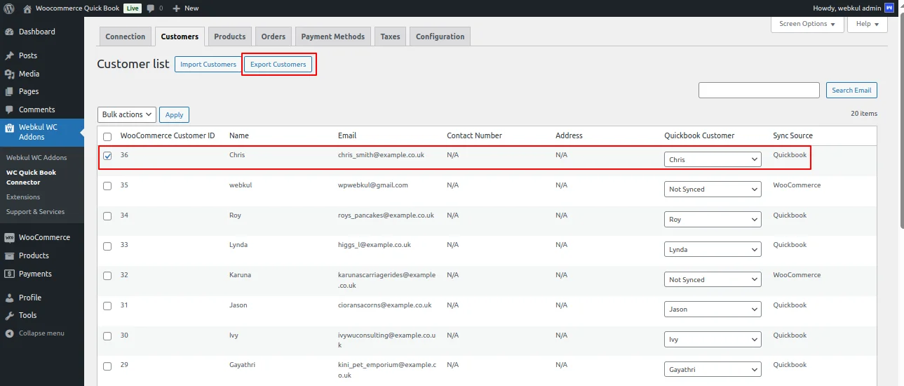Click the email search input field
The height and width of the screenshot is (386, 904).
[x=759, y=90]
